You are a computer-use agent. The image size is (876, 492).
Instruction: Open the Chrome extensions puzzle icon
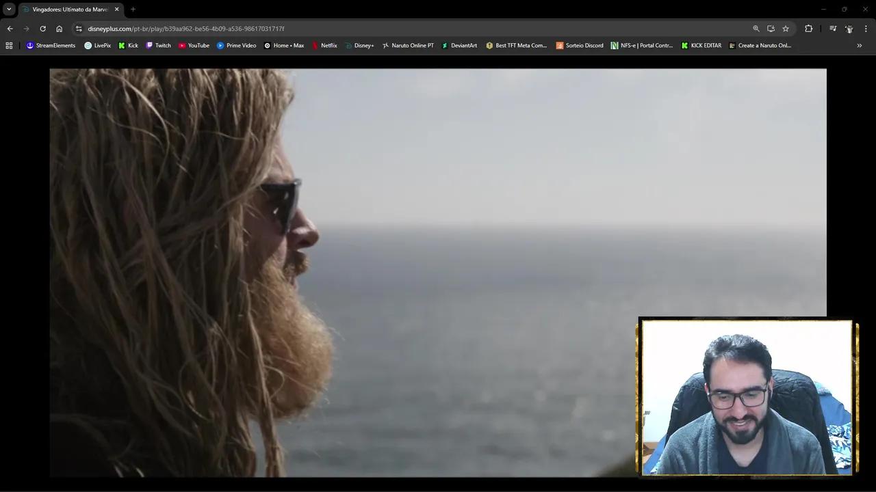pos(809,29)
